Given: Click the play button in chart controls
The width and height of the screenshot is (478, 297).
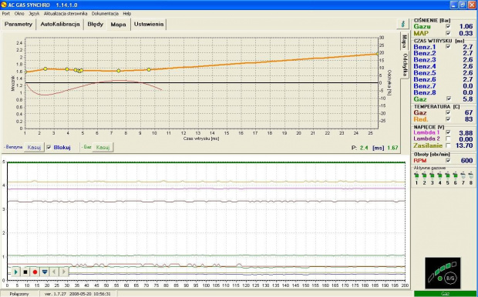Looking at the screenshot, I should (x=16, y=272).
